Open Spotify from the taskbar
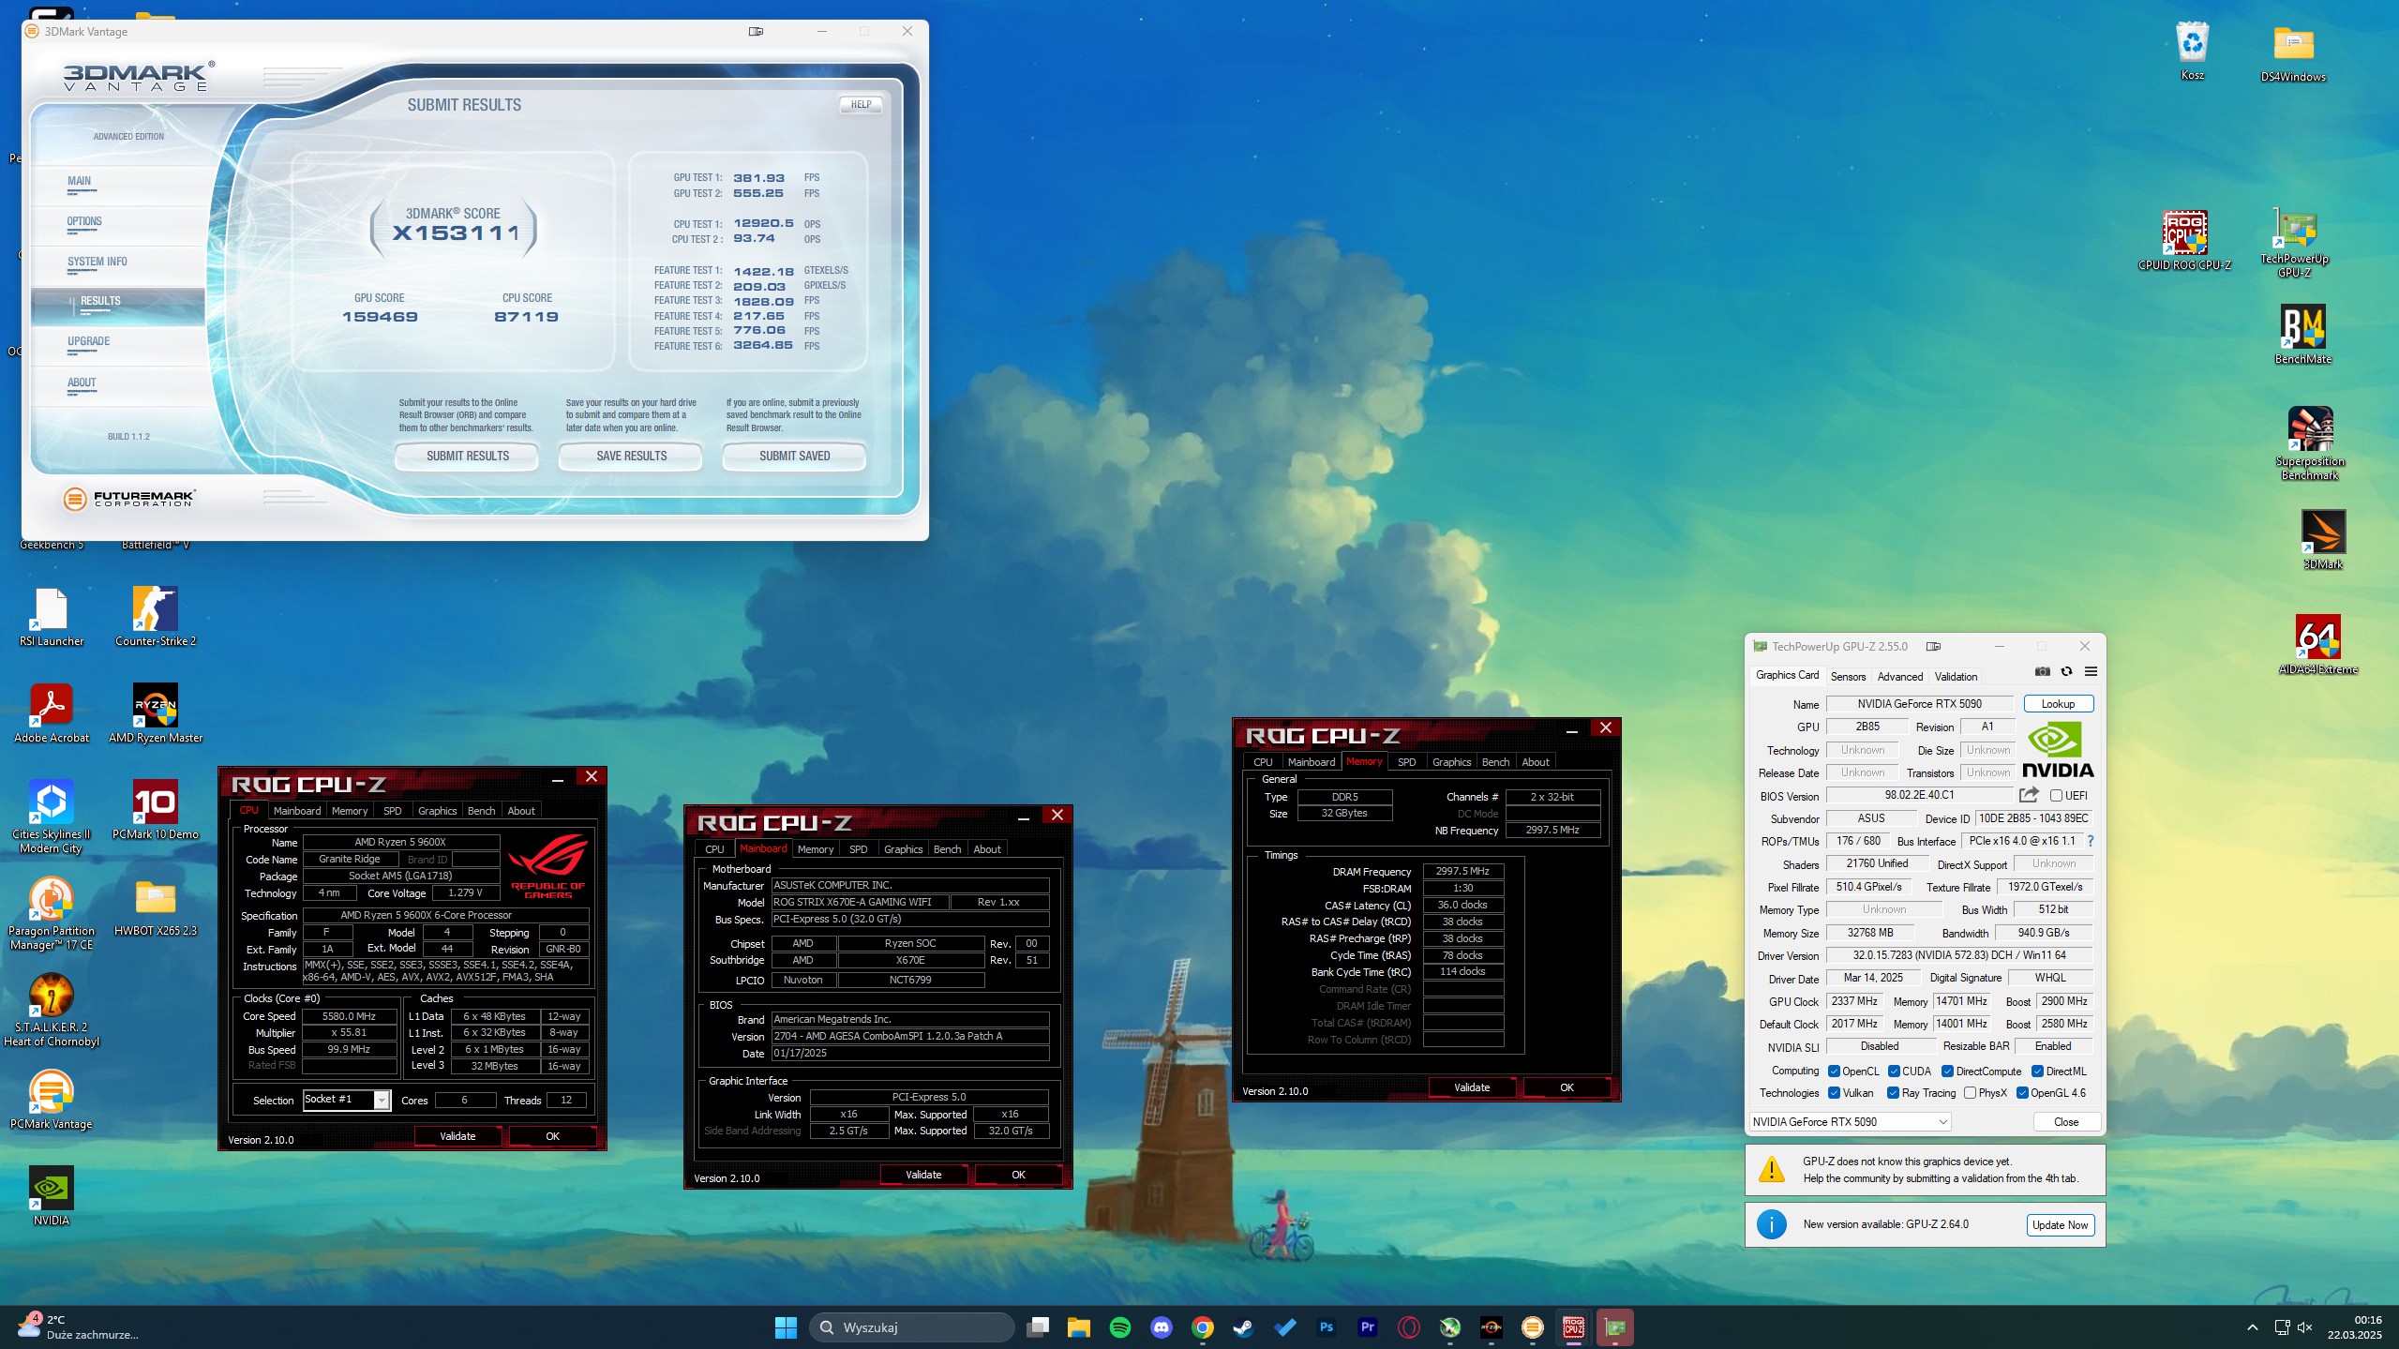The image size is (2399, 1349). [1119, 1327]
